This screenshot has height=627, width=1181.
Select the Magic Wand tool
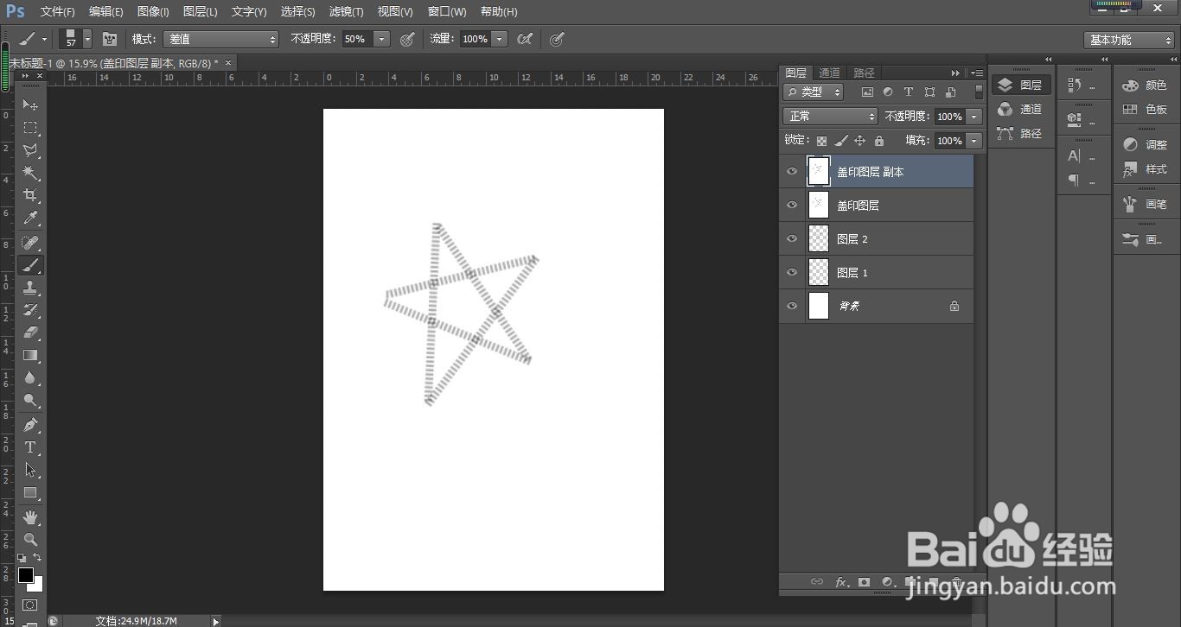point(30,172)
